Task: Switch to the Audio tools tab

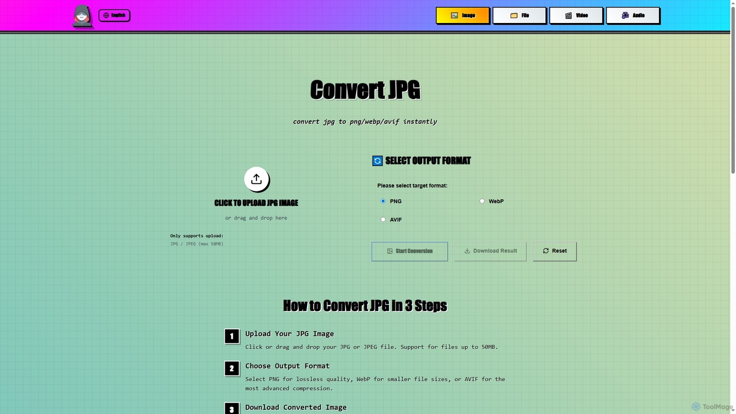Action: coord(633,16)
